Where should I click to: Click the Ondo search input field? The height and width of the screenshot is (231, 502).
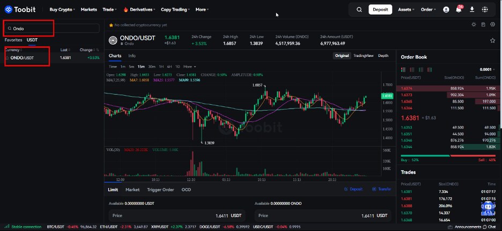coord(51,28)
